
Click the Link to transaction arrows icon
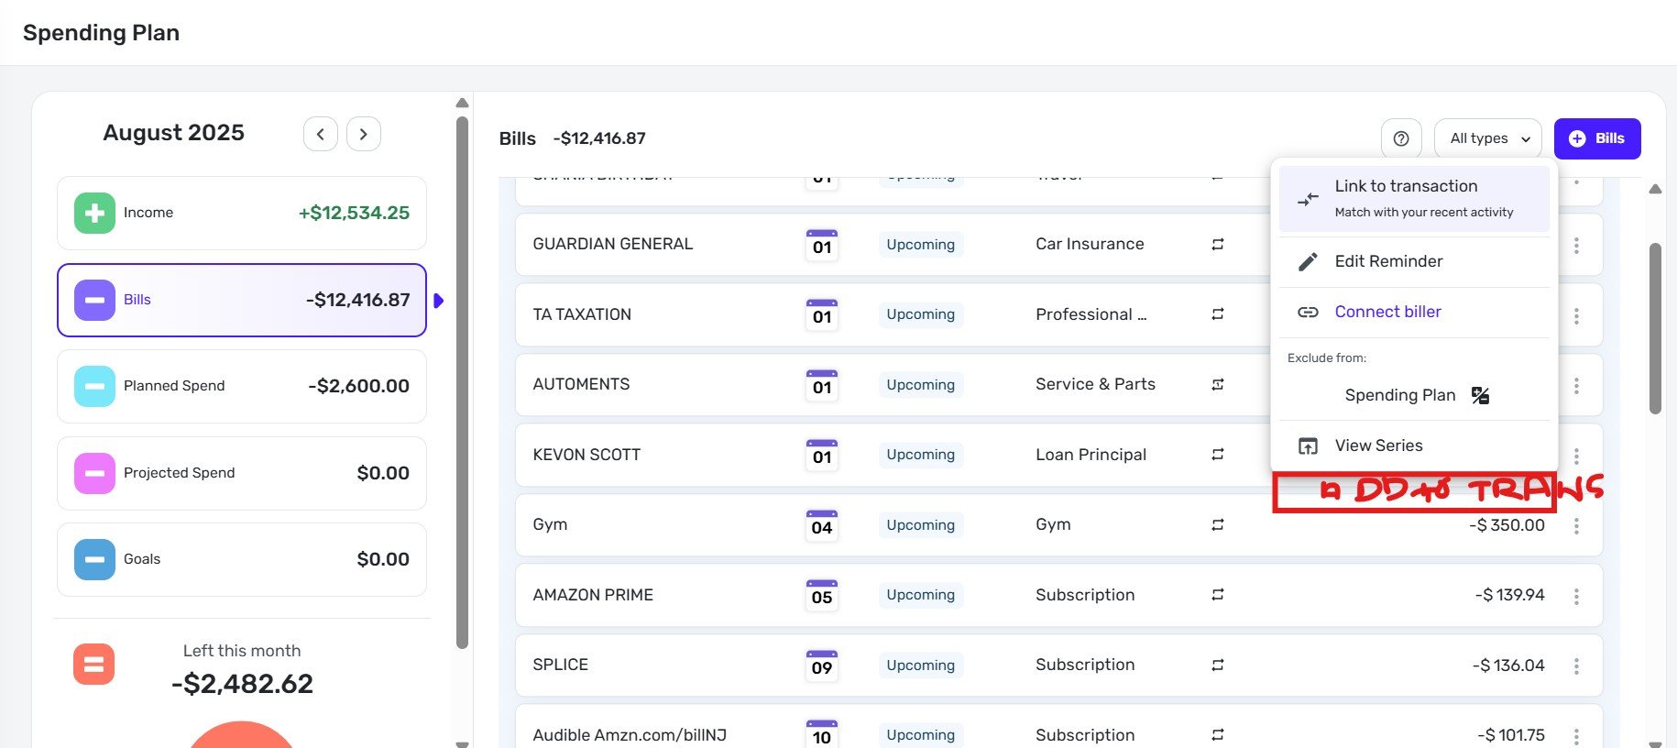click(x=1309, y=199)
